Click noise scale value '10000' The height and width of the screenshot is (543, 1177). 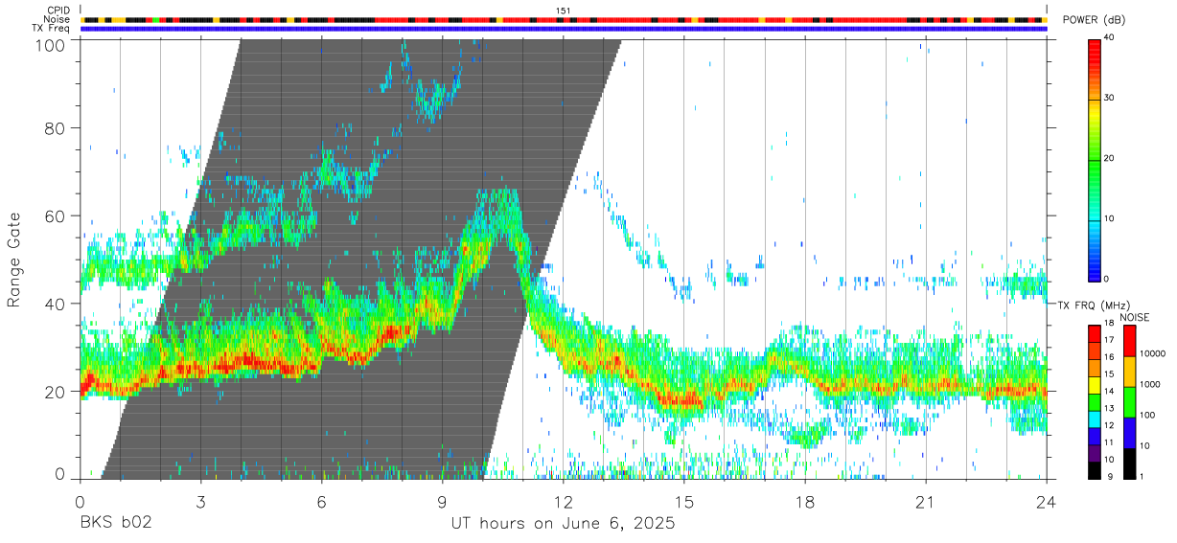(x=1153, y=354)
